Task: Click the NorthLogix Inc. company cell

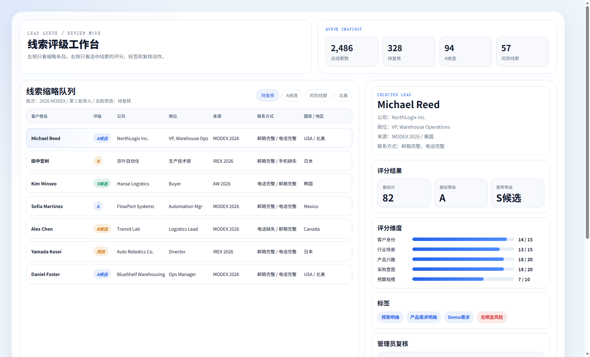Action: pyautogui.click(x=133, y=138)
